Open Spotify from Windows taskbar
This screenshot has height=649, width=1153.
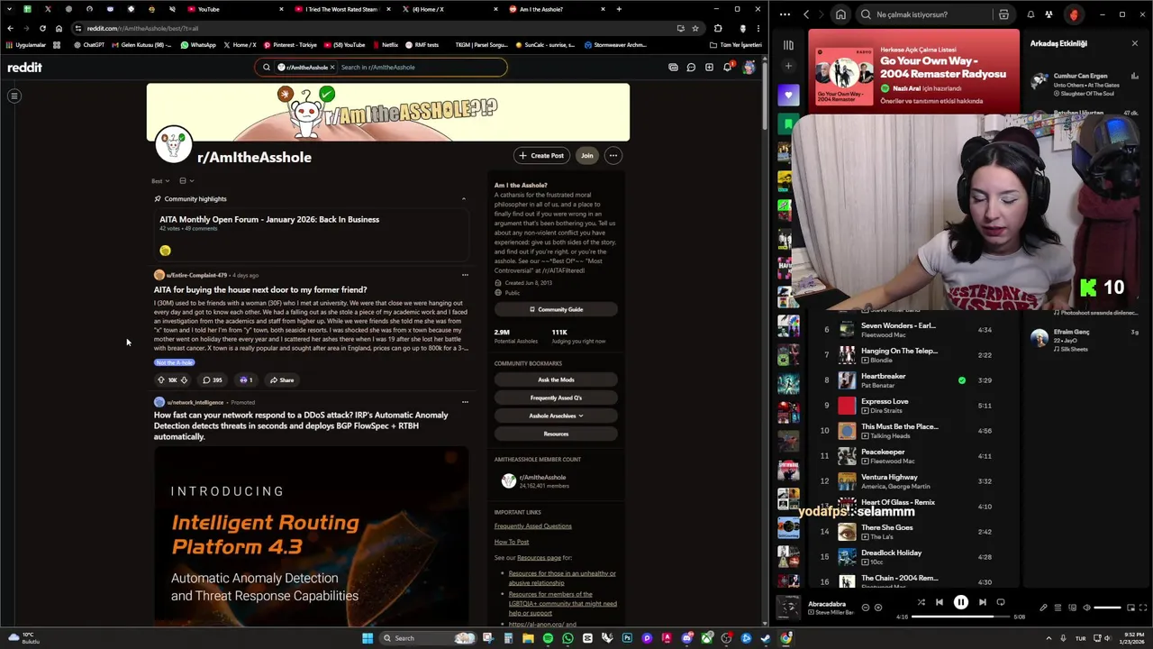coord(548,638)
